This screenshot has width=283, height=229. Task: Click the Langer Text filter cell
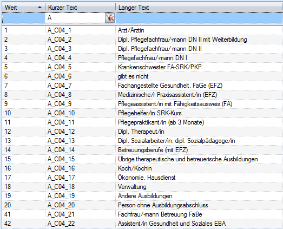tap(199, 18)
